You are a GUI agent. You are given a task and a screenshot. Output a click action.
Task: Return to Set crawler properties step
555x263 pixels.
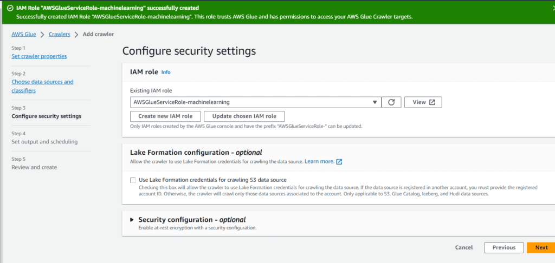(39, 56)
